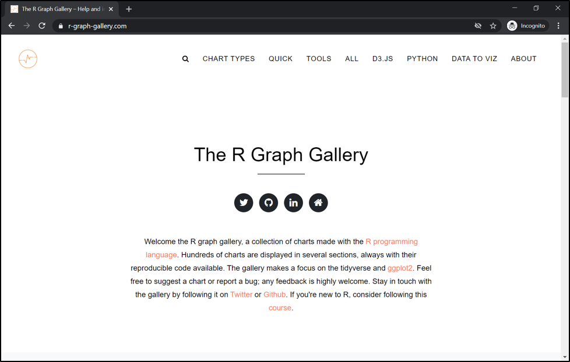Open a new tab with plus button

[x=129, y=9]
